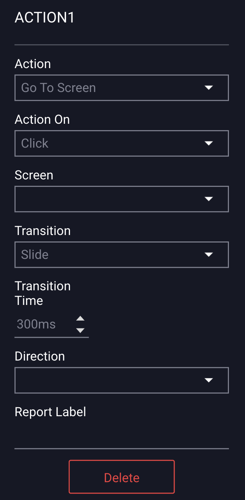Viewport: 245px width, 500px height.
Task: Click the chevron arrow on Action On field
Action: pyautogui.click(x=209, y=143)
